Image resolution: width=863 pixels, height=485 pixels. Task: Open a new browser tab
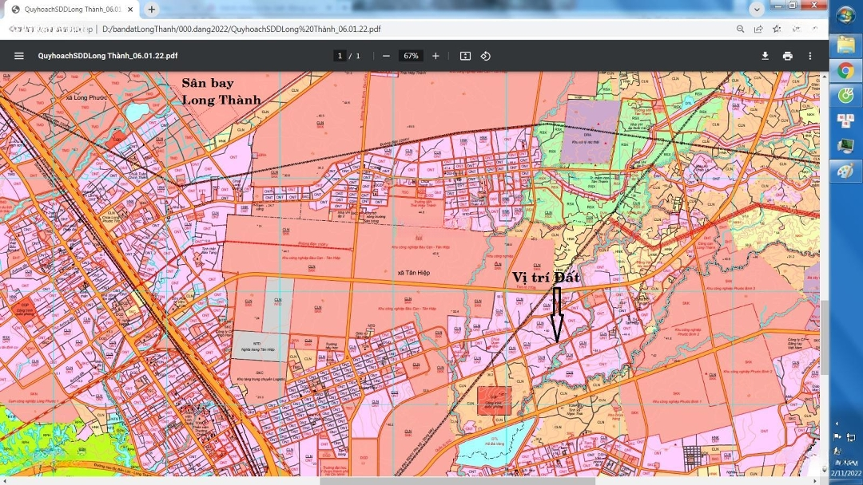coord(152,10)
